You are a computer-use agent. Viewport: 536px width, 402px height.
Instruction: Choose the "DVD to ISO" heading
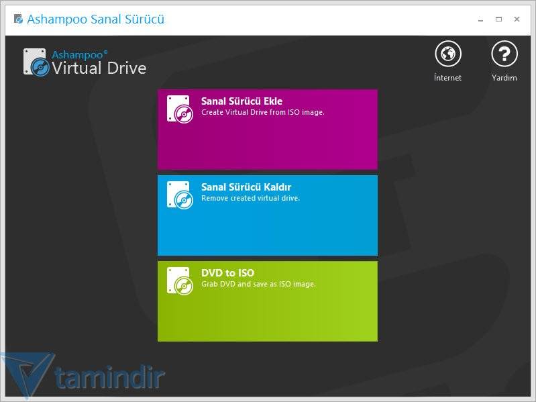(227, 273)
